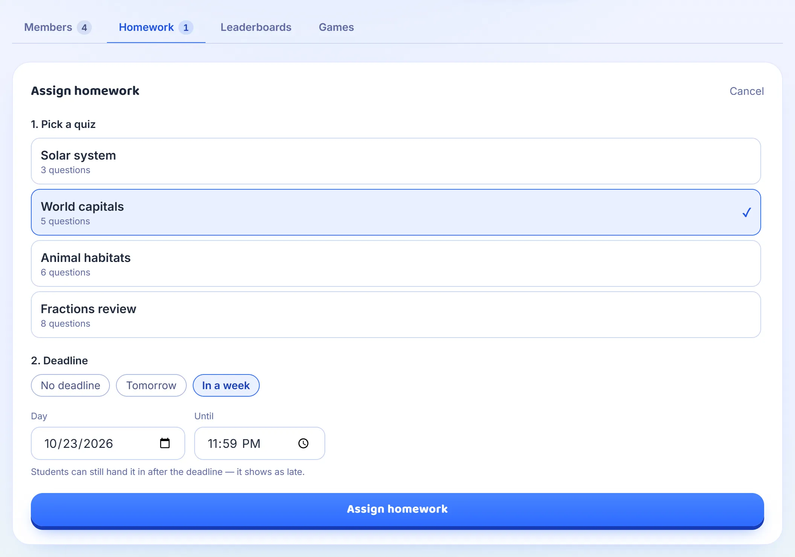The image size is (795, 557).
Task: Open the Leaderboards tab
Action: pos(256,27)
